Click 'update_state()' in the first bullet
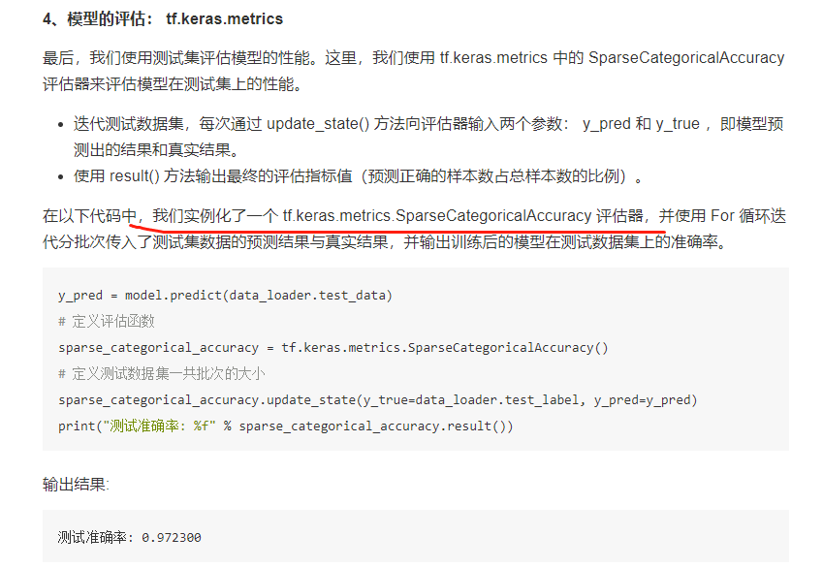 [318, 124]
